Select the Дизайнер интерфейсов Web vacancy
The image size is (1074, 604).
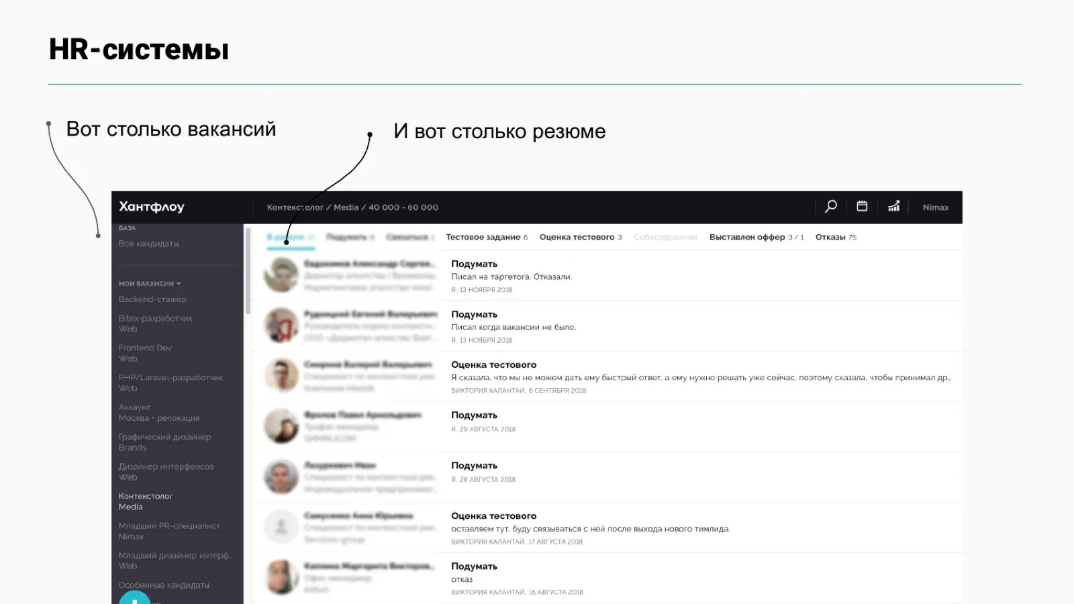click(x=166, y=471)
